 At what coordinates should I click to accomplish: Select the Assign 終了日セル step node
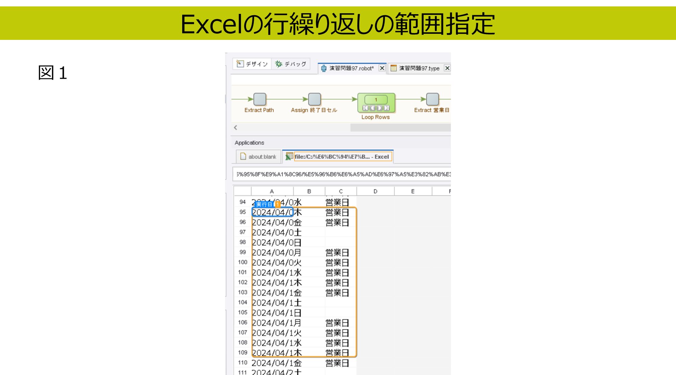[314, 99]
